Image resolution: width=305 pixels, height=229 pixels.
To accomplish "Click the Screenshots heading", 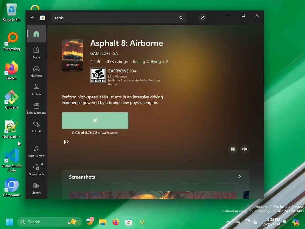I will coord(82,177).
